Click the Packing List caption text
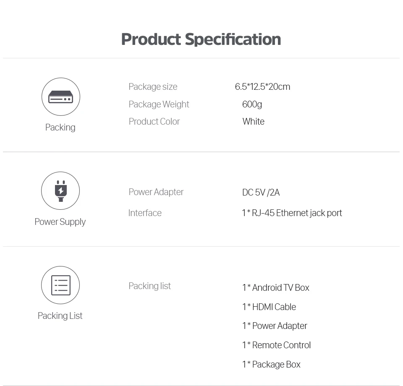403x386 pixels. (x=60, y=316)
